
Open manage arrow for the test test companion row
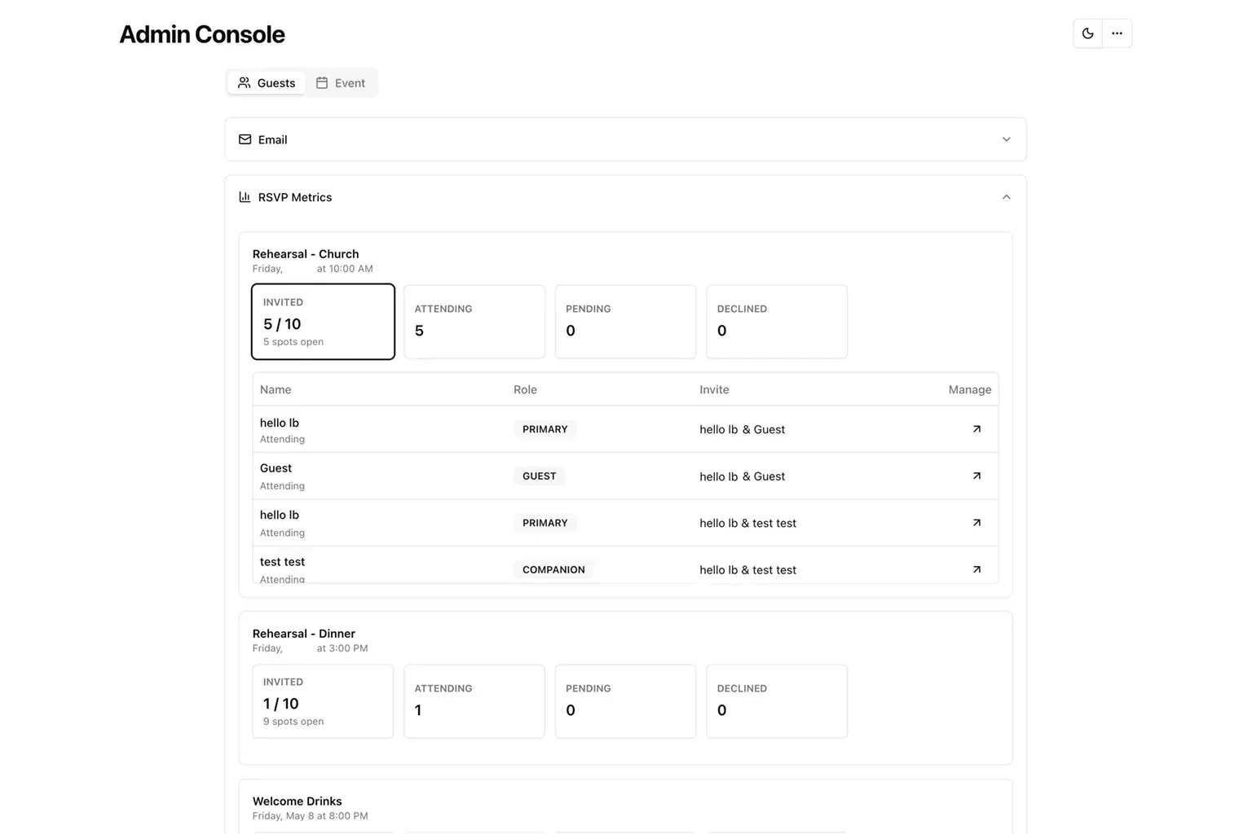[976, 570]
